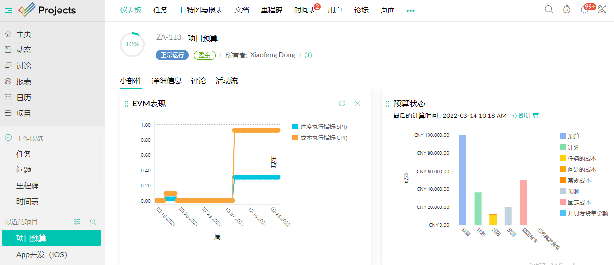Click the filter icon beside 最近的项目
Image resolution: width=614 pixels, height=265 pixels.
pos(77,222)
